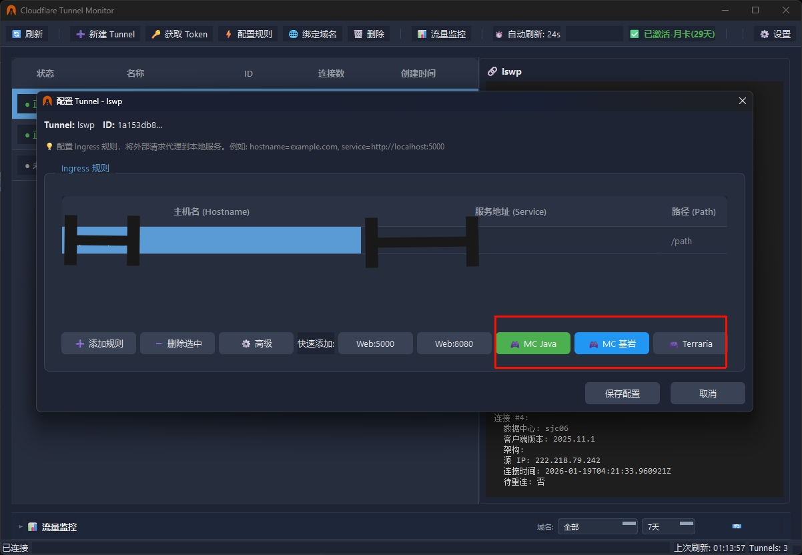The height and width of the screenshot is (555, 802).
Task: Open 设置 with the gear button
Action: pos(775,34)
